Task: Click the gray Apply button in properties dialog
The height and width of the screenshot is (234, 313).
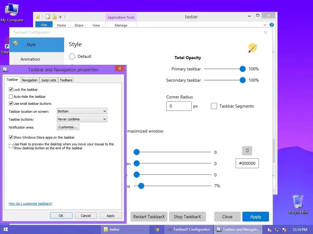Action: [x=111, y=216]
